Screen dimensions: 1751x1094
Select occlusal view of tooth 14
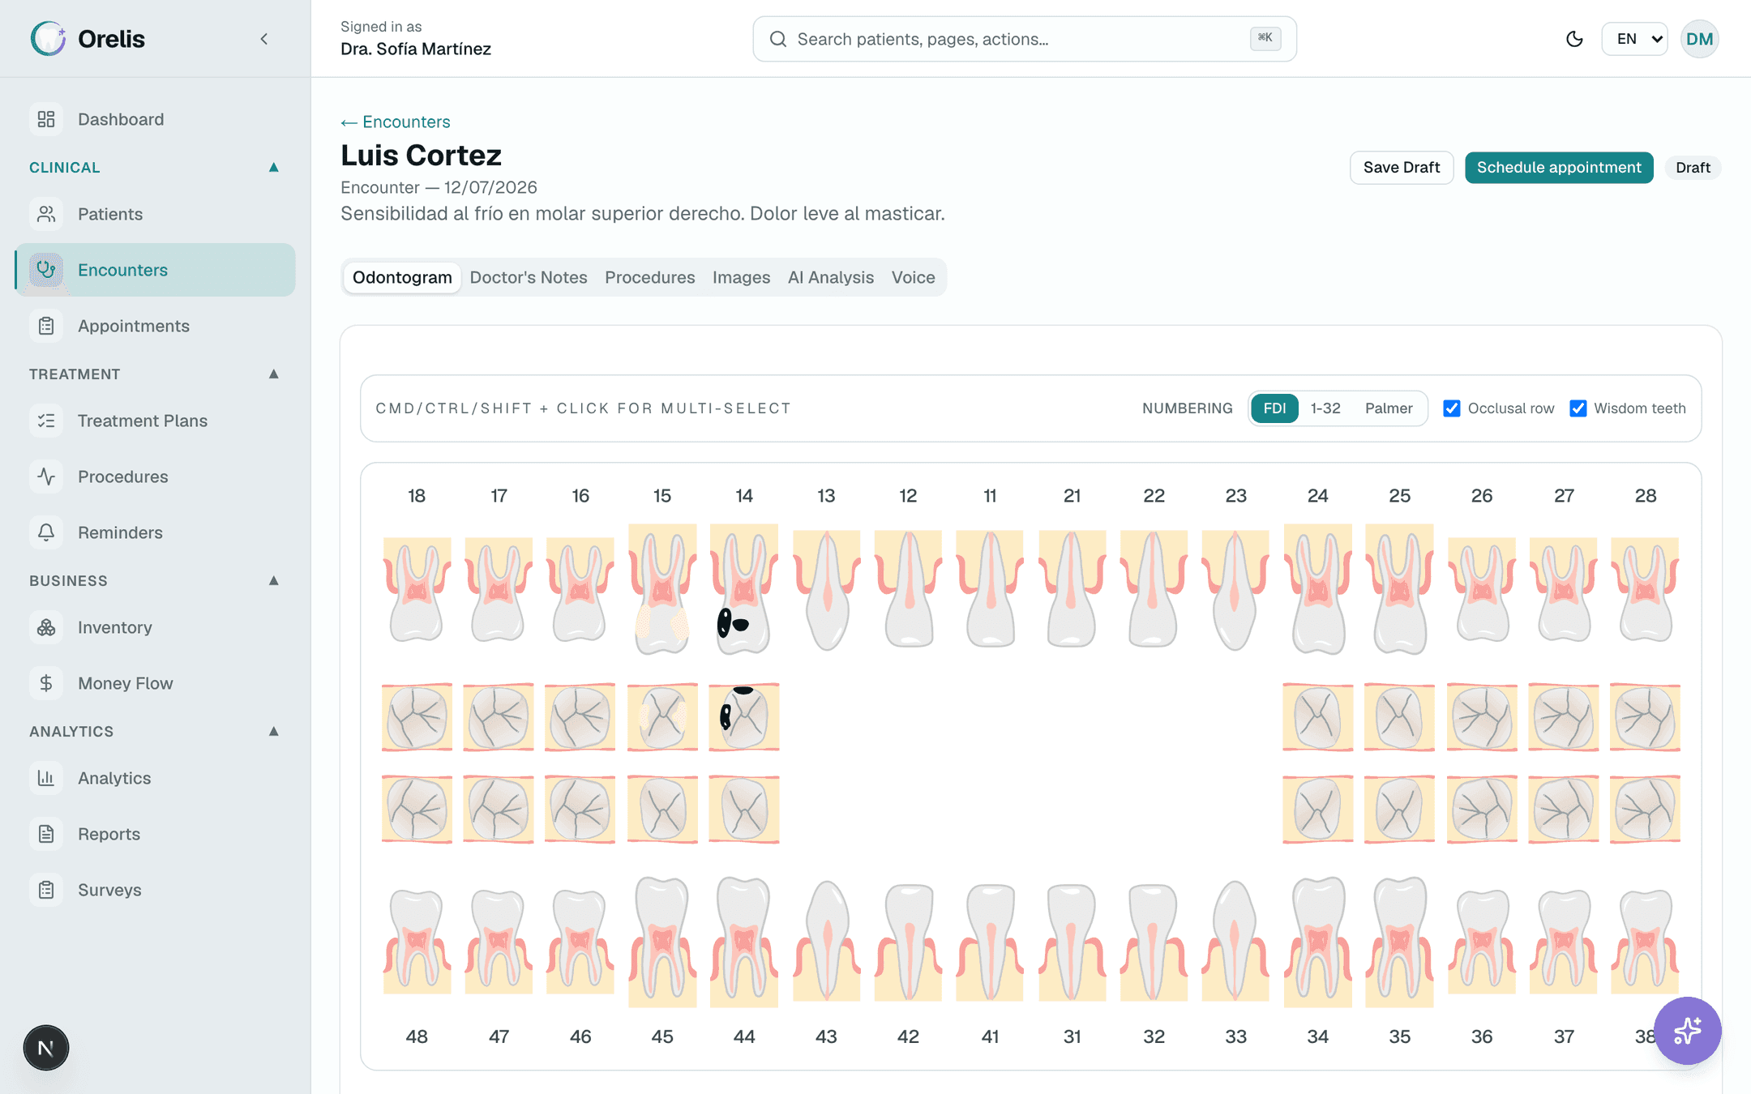(744, 717)
